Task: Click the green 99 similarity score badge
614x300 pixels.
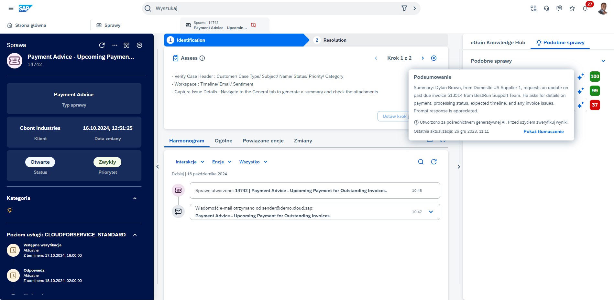Action: 595,91
